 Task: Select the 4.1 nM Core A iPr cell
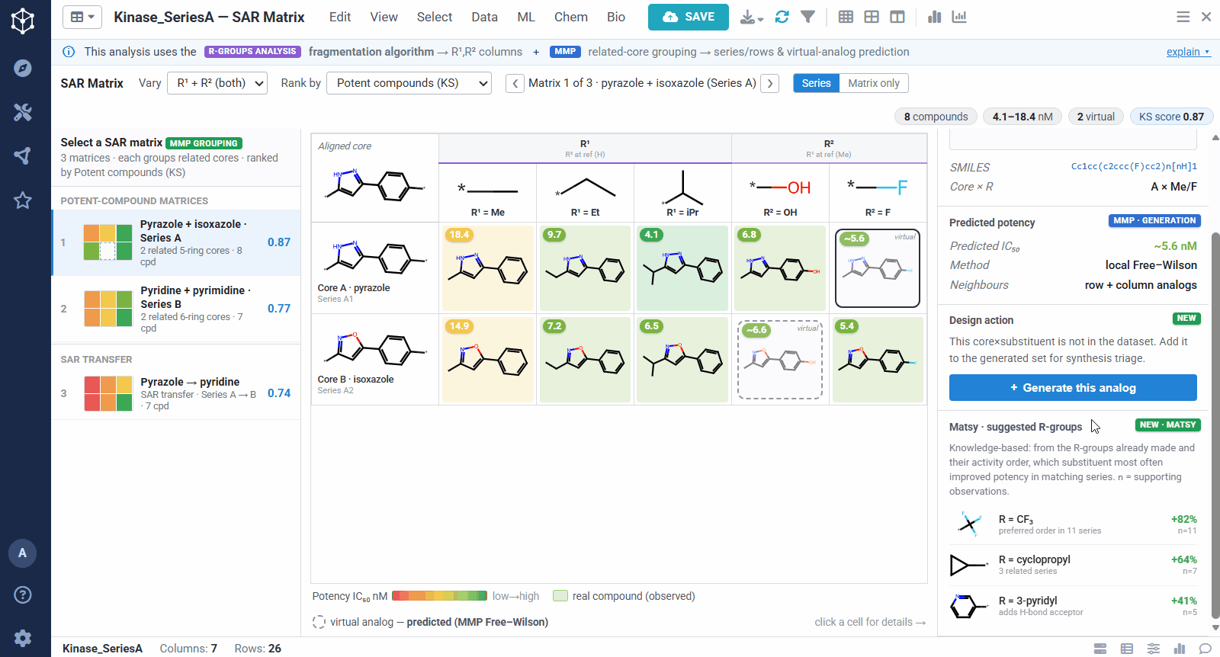682,268
